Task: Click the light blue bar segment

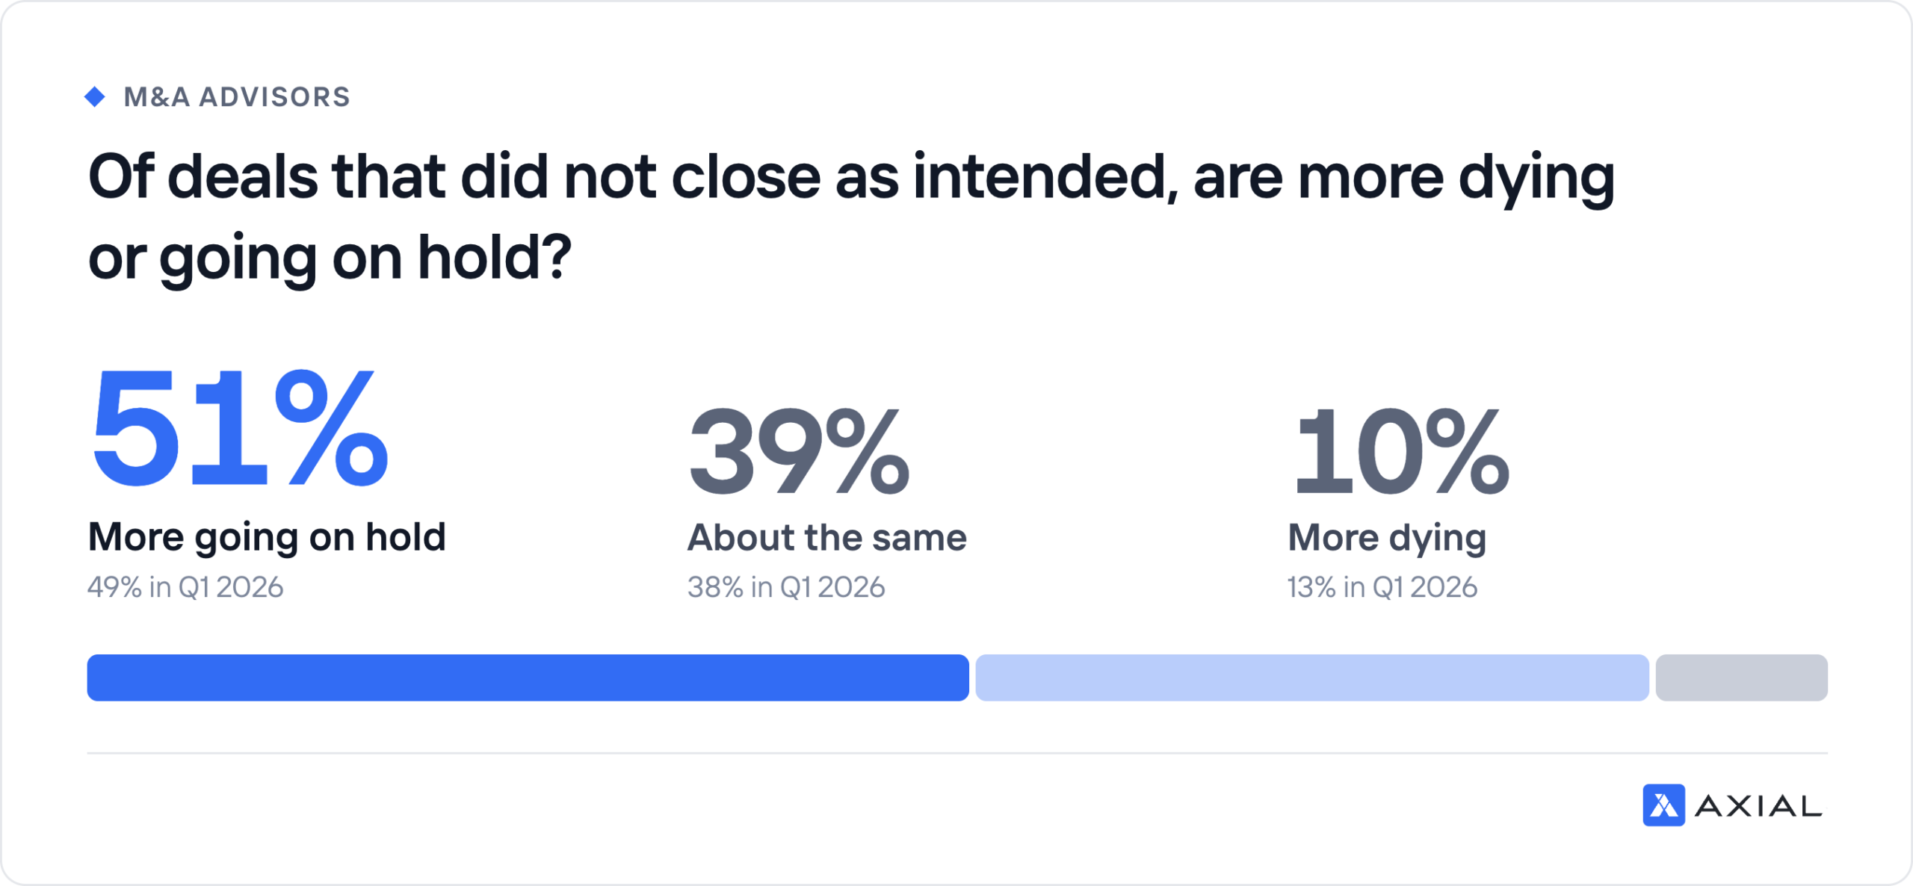Action: (1311, 678)
